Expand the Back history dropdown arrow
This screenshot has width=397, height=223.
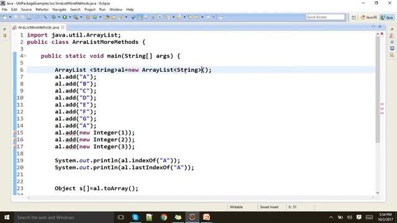(202, 17)
